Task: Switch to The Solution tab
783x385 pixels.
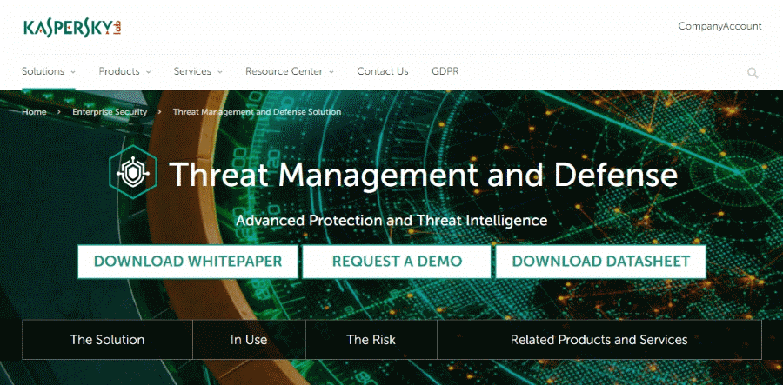Action: [x=107, y=340]
